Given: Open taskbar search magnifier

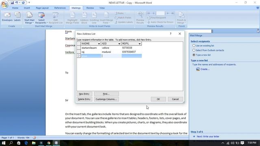Looking at the screenshot, I should pos(11,143).
